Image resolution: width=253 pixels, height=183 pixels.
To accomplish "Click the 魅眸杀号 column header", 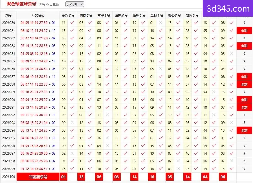I will (192, 15).
